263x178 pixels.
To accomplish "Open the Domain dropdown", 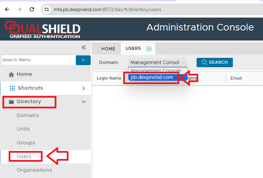I will click(x=157, y=62).
